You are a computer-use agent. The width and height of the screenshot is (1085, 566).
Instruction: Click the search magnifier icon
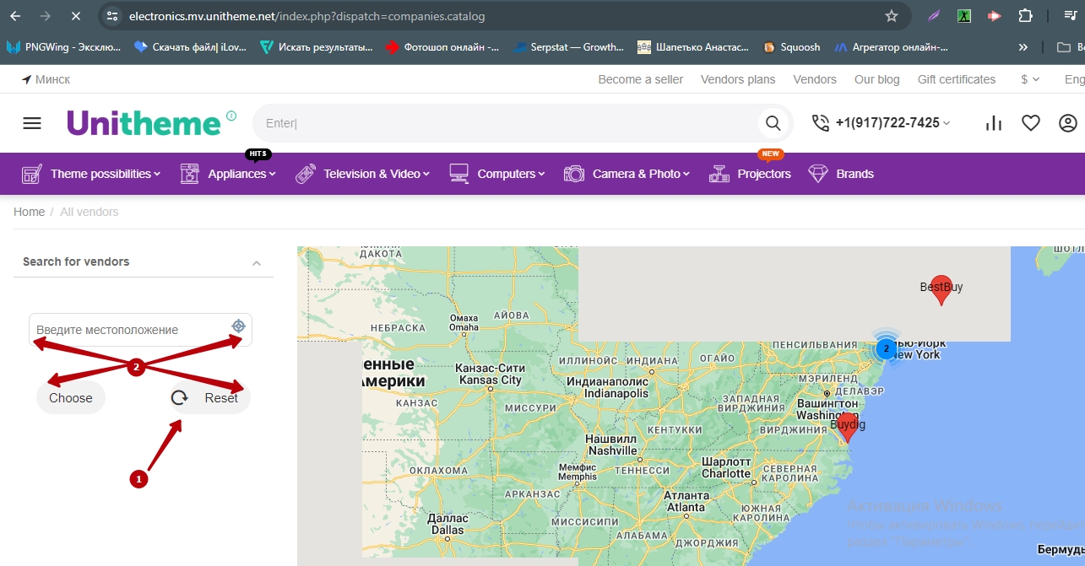773,123
